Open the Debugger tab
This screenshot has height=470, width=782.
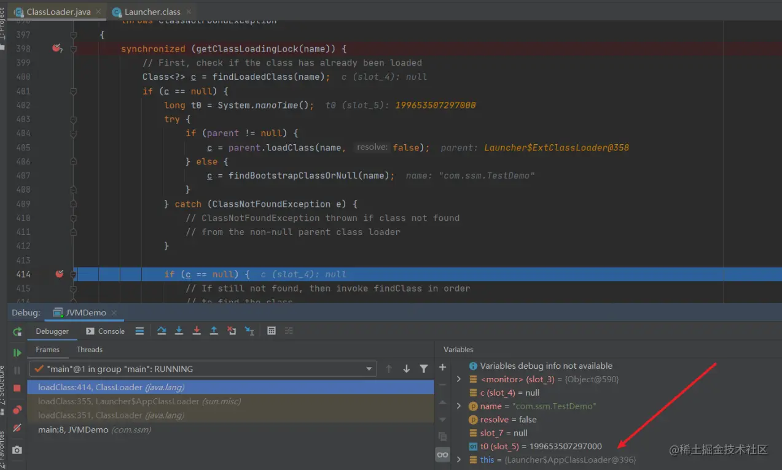(52, 331)
